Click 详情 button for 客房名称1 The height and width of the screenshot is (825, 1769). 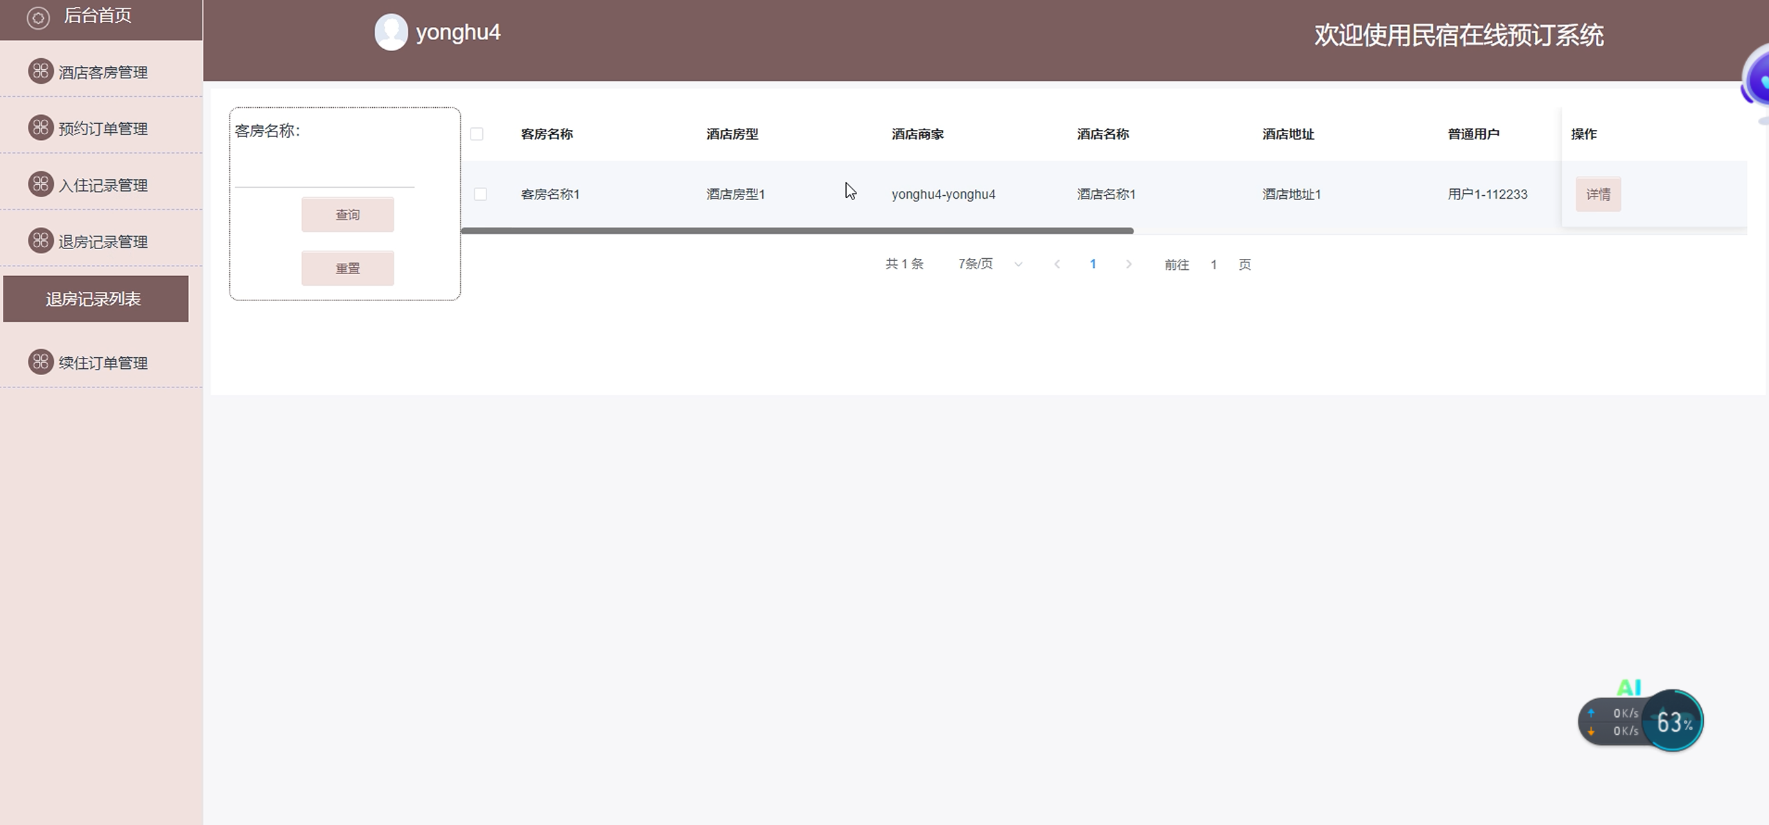coord(1598,194)
